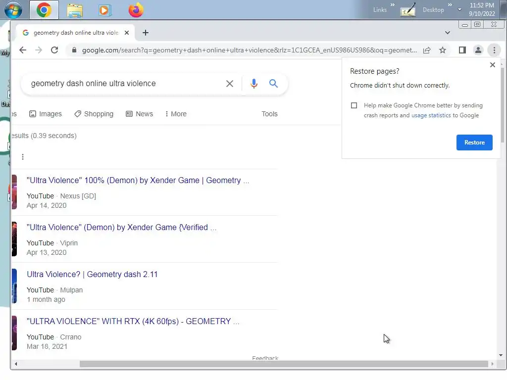This screenshot has height=380, width=507.
Task: Open the taskbar clock showing 11:52 PM
Action: [482, 9]
